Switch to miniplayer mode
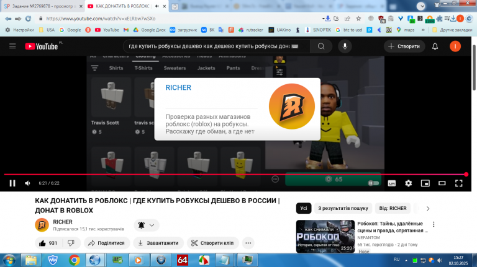 pyautogui.click(x=425, y=183)
